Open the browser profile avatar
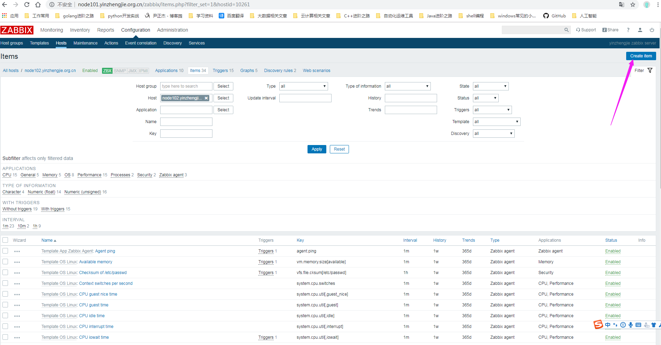Screen dimensions: 661x345 [647, 5]
